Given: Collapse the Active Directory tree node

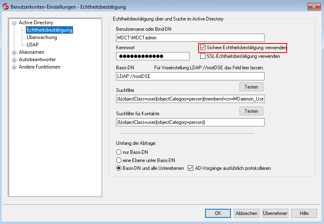Looking at the screenshot, I should click(x=14, y=23).
